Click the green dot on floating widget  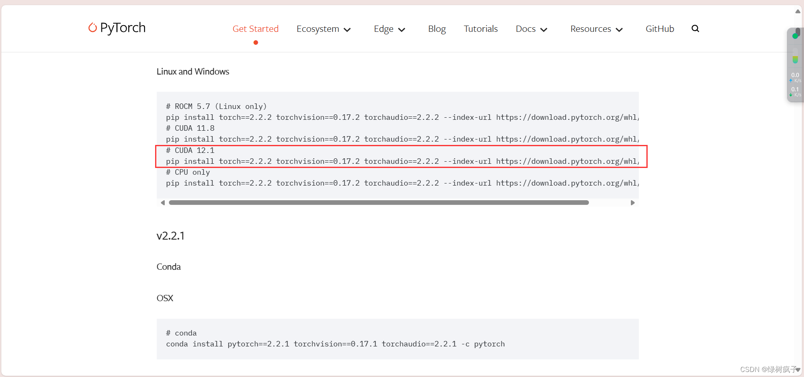pos(795,36)
